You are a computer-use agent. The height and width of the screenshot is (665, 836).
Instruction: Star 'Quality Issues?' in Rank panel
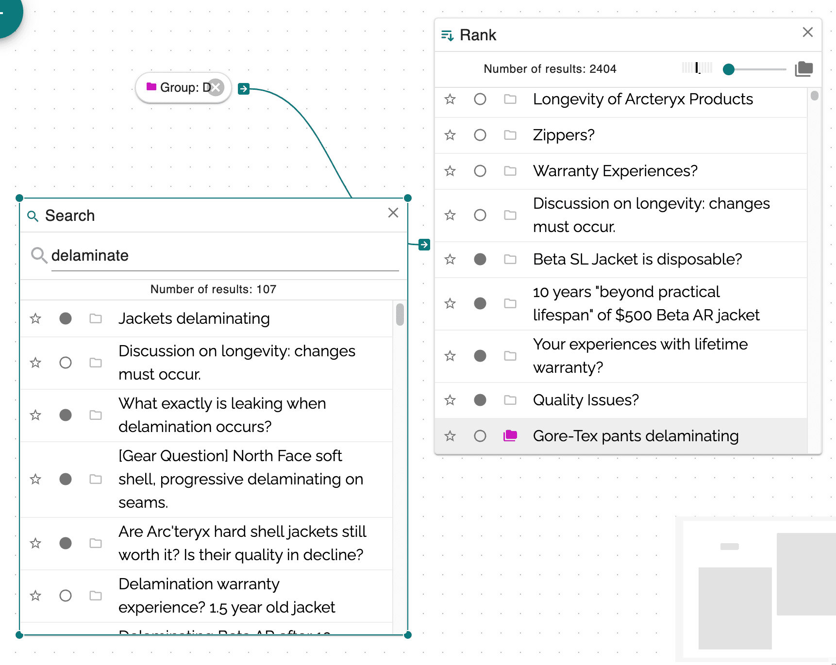(x=450, y=400)
